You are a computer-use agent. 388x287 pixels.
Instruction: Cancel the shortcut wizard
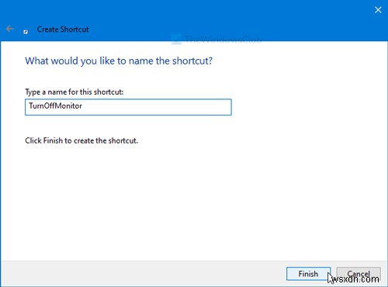tap(359, 274)
